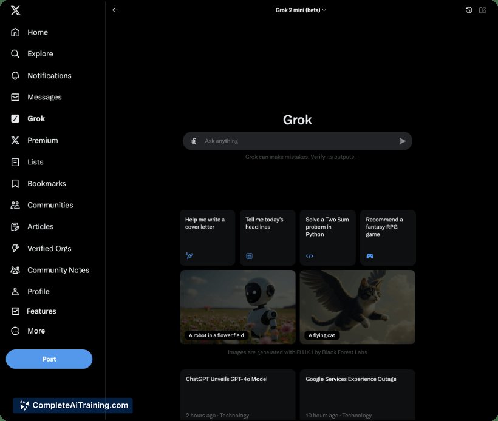Open the chat history icon

coord(469,10)
